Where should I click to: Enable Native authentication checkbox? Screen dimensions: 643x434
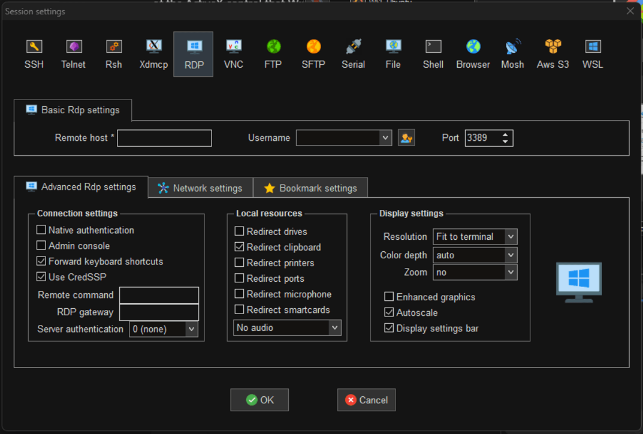tap(41, 230)
